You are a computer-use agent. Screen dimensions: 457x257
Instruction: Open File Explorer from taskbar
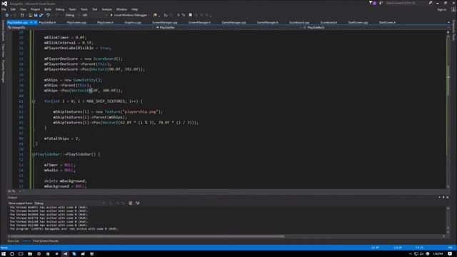click(30, 254)
